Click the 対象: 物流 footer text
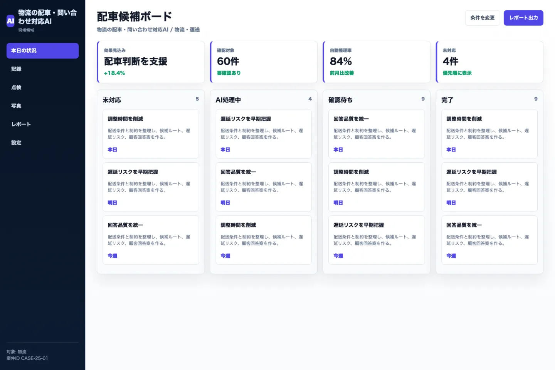Viewport: 555px width, 370px height. point(17,352)
